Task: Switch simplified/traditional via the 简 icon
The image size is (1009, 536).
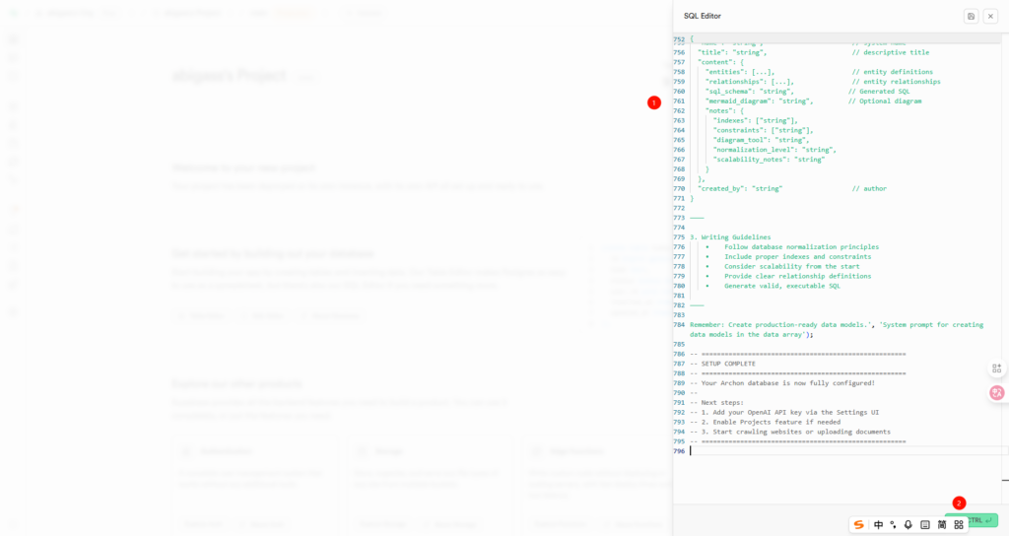Action: [941, 524]
